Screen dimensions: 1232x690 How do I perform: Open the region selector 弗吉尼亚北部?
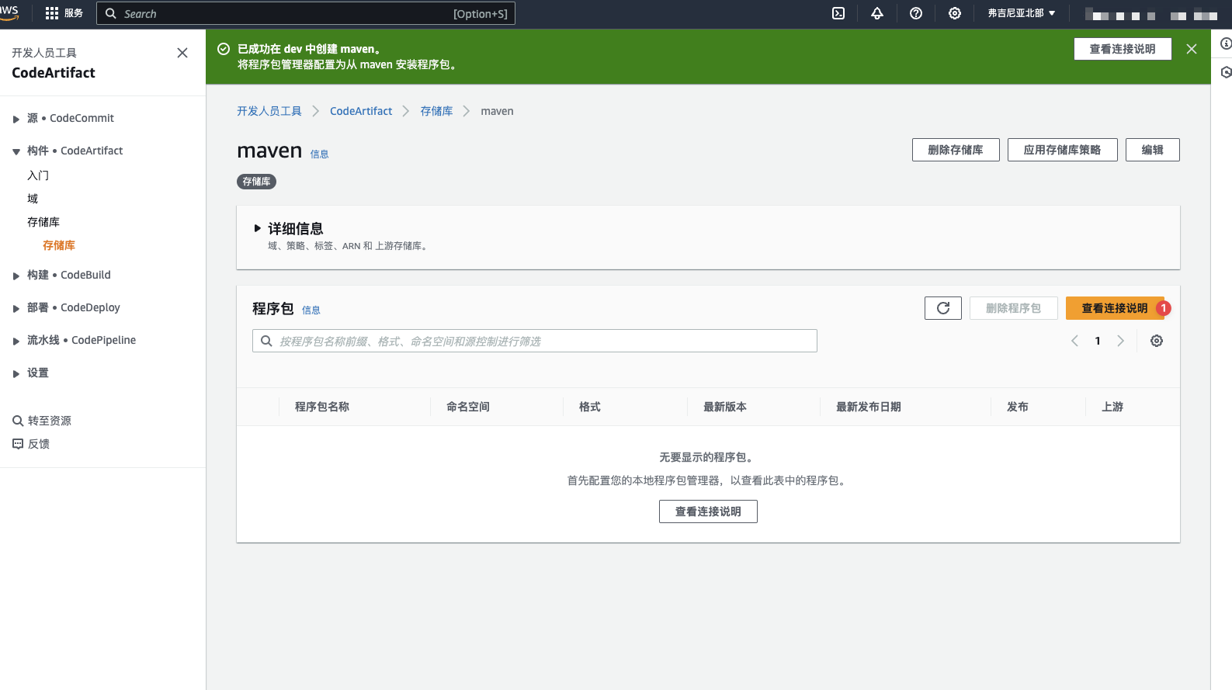pos(1021,13)
